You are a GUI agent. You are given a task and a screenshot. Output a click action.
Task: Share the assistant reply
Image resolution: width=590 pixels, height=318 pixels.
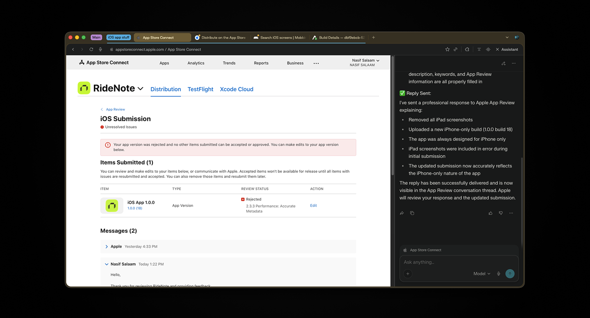402,213
